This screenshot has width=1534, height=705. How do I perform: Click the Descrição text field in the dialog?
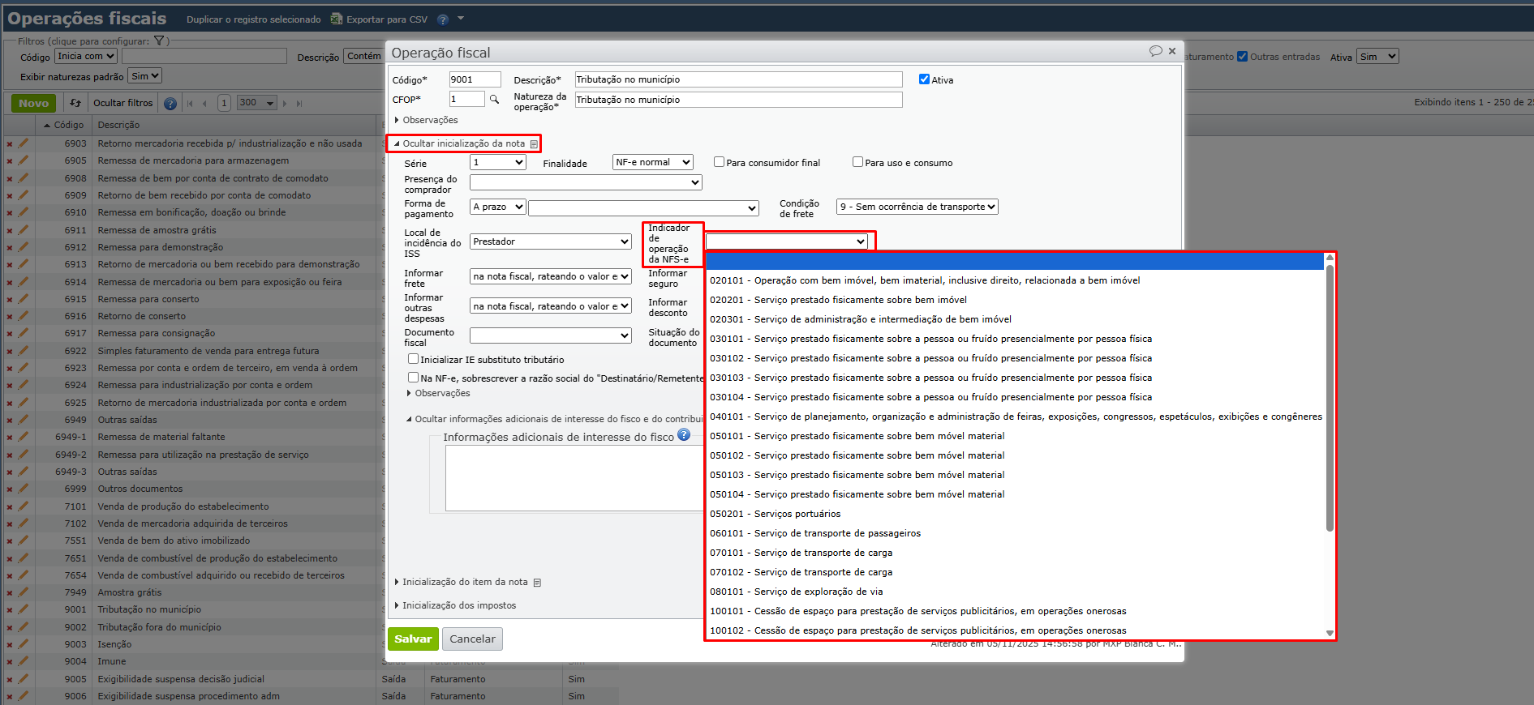738,79
